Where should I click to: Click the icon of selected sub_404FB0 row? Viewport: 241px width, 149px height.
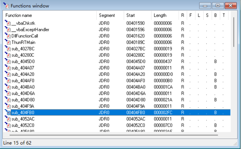[x=8, y=112]
